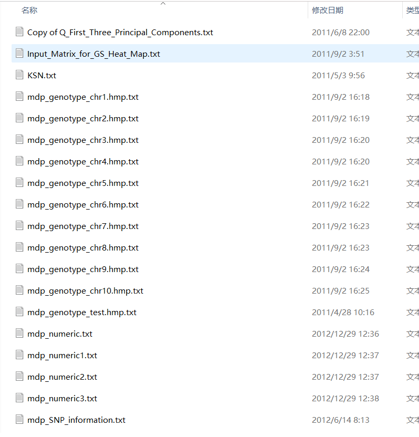419x437 pixels.
Task: Click the date 2011/9/2 3:51
Action: point(338,54)
